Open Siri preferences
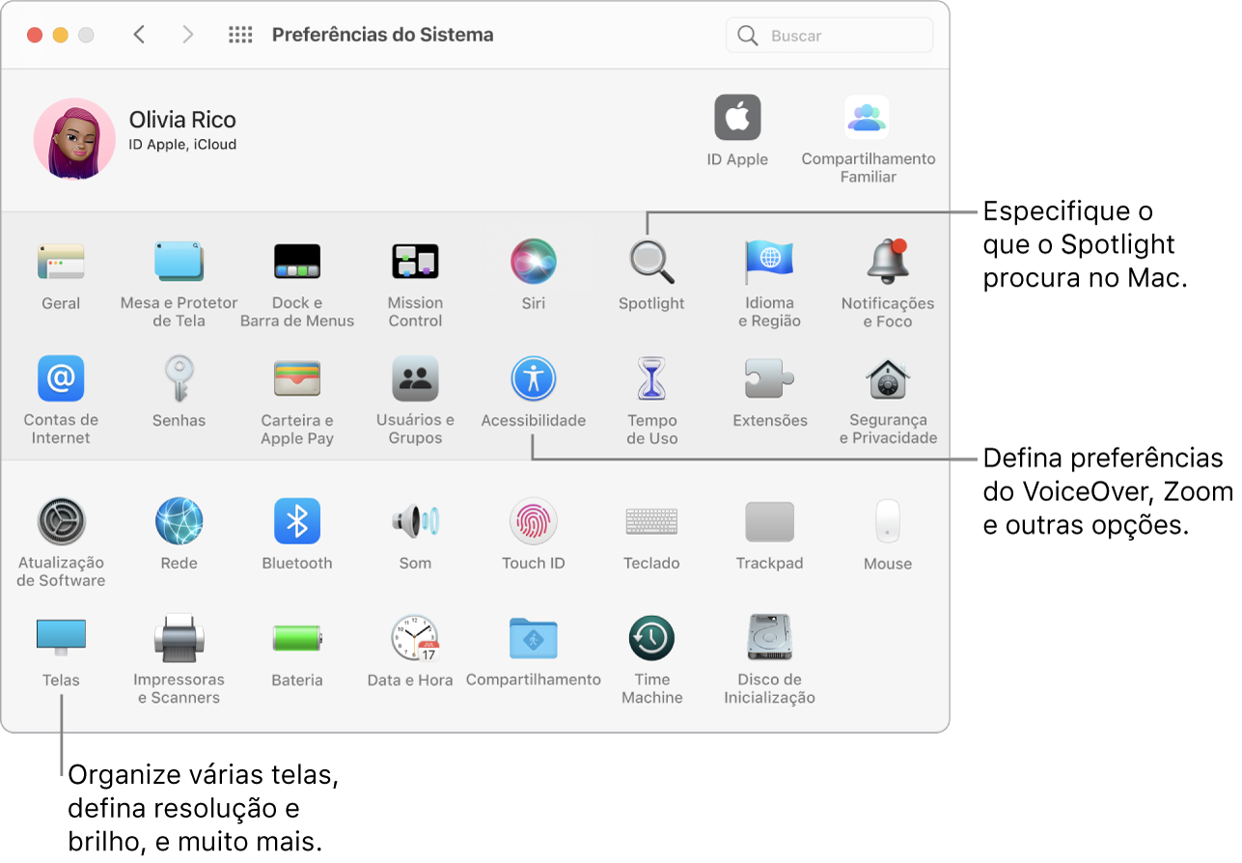Viewport: 1242px width, 863px height. (x=534, y=262)
